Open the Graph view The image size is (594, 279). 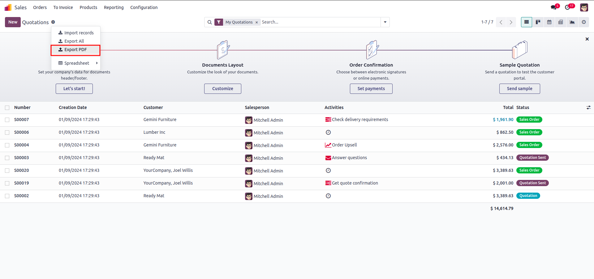(x=572, y=22)
